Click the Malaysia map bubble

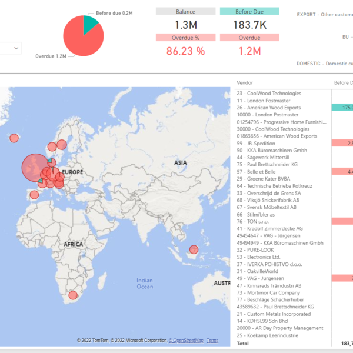194,249
